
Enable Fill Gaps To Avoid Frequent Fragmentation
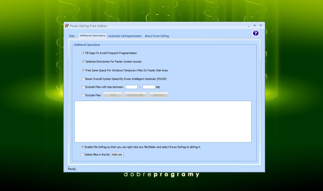[83, 53]
